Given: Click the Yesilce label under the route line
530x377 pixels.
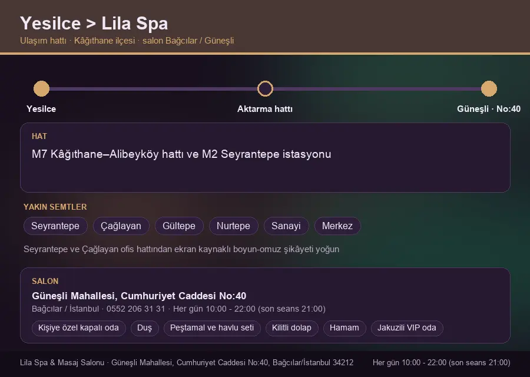Looking at the screenshot, I should [x=41, y=109].
